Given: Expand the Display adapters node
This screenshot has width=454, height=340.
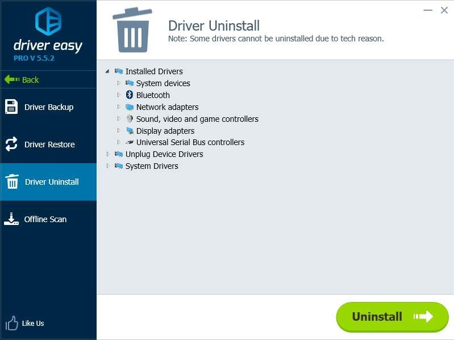Looking at the screenshot, I should pyautogui.click(x=119, y=130).
